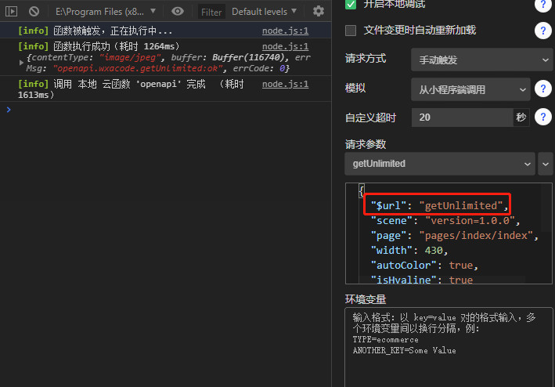This screenshot has width=555, height=387.
Task: Open node.js:1 link on 调用本地云函数 row
Action: (285, 84)
